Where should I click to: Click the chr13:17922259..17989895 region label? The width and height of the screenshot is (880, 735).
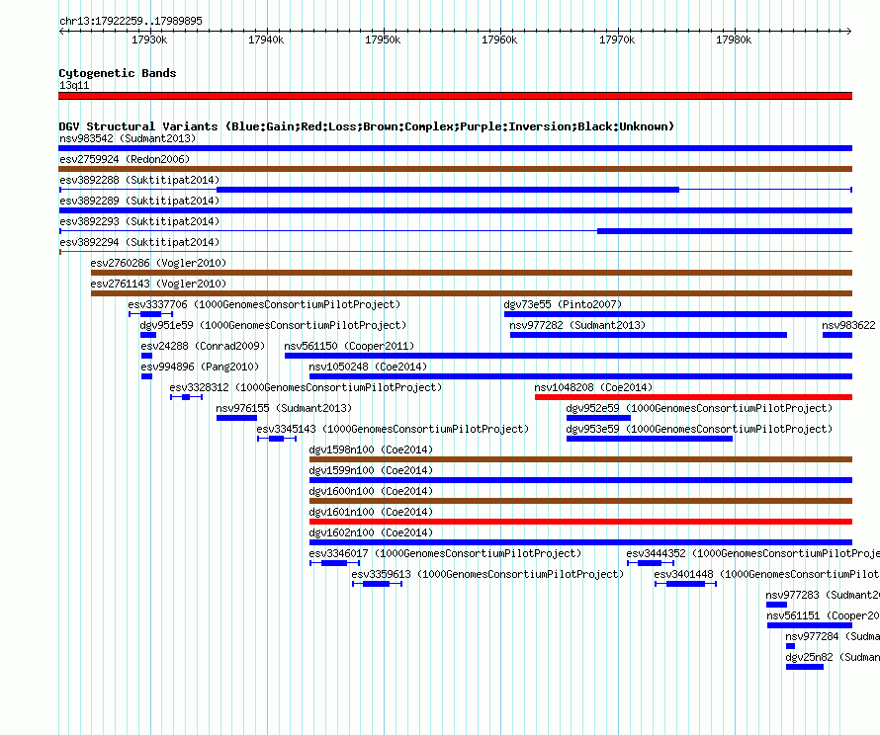(x=131, y=21)
